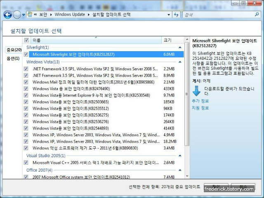264x198 pixels.
Task: Uncheck the KB2503665 security update
Action: click(x=26, y=102)
